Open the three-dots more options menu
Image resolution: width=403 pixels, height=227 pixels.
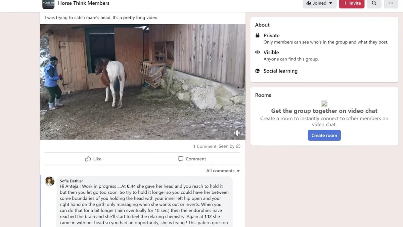click(391, 3)
